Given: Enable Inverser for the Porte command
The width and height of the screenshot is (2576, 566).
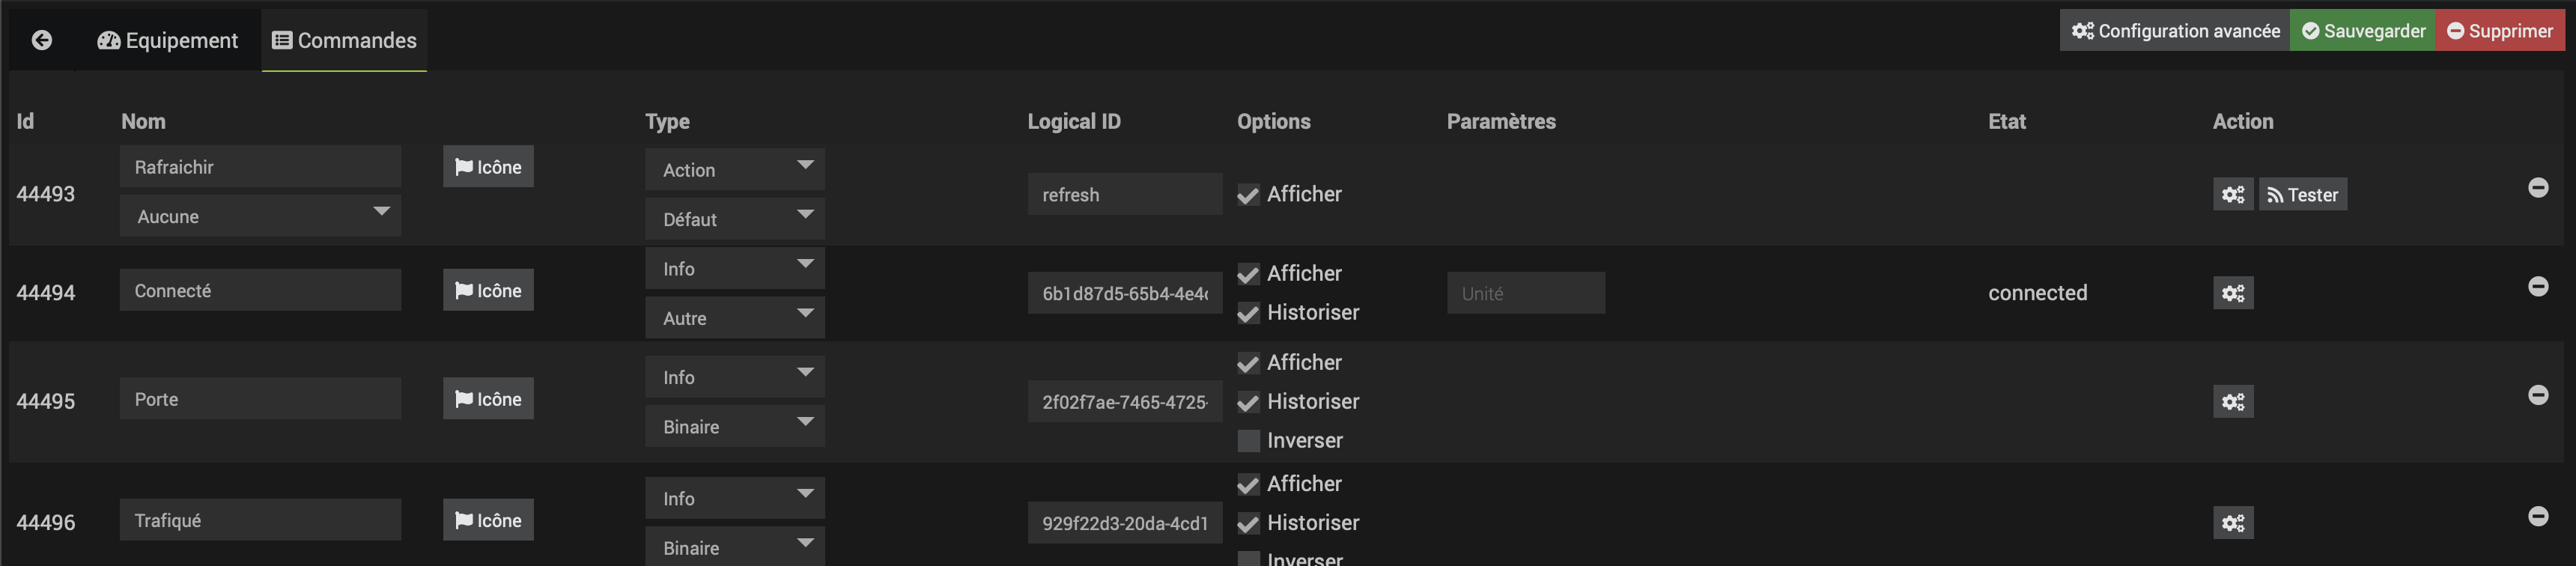Looking at the screenshot, I should 1248,441.
